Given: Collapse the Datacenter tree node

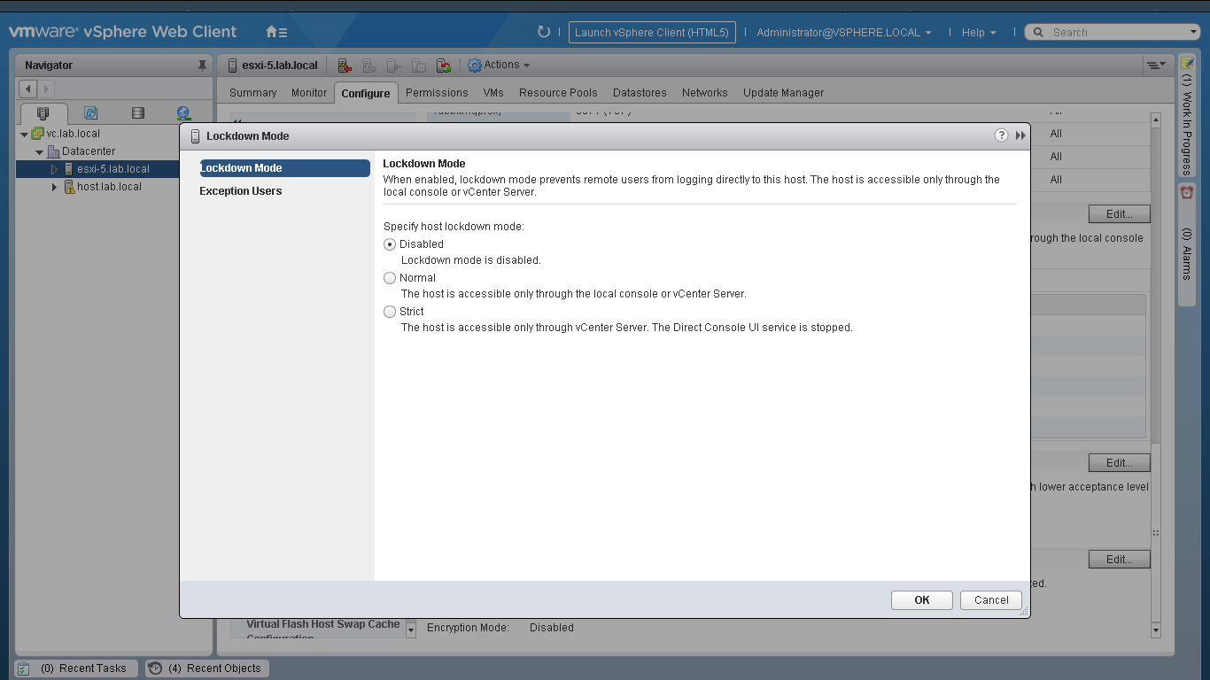Looking at the screenshot, I should (40, 151).
